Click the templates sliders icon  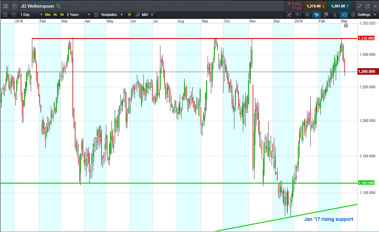pyautogui.click(x=96, y=15)
